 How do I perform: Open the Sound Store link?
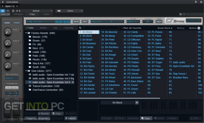coord(165,28)
